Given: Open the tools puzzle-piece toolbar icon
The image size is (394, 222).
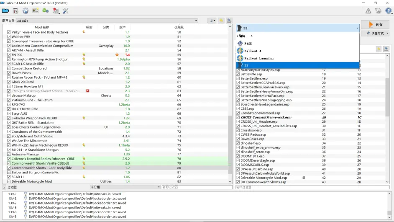Looking at the screenshot, I should coord(56,11).
